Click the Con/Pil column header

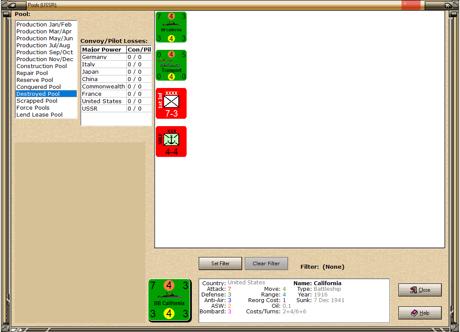coord(139,49)
